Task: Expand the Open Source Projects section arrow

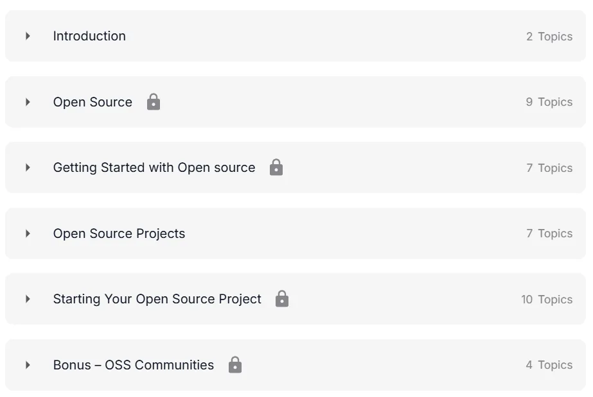Action: click(x=28, y=233)
